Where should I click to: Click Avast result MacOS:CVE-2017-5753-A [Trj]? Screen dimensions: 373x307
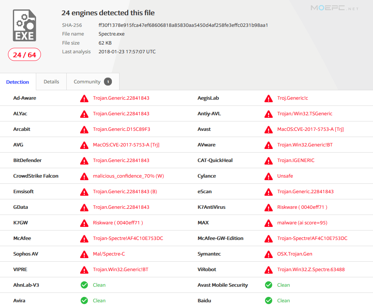tap(310, 129)
